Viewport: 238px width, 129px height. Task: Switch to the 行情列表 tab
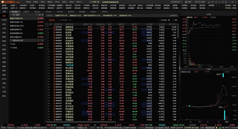point(26,12)
